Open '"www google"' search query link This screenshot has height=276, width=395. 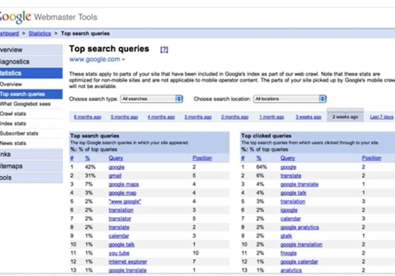click(125, 201)
